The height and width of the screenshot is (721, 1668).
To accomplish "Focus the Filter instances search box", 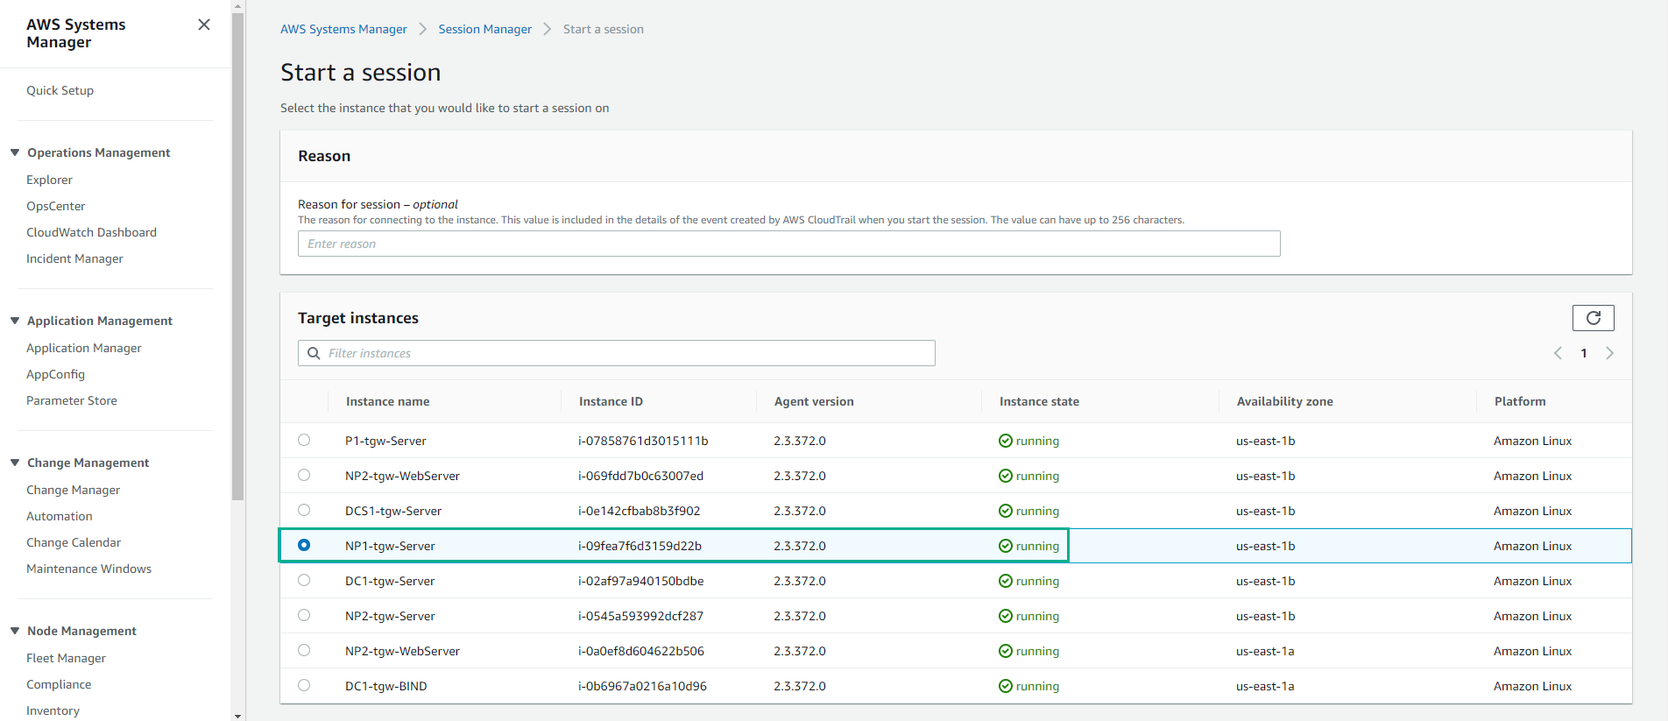I will pos(617,353).
